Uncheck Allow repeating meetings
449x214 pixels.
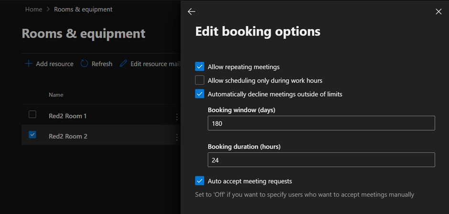click(x=200, y=67)
